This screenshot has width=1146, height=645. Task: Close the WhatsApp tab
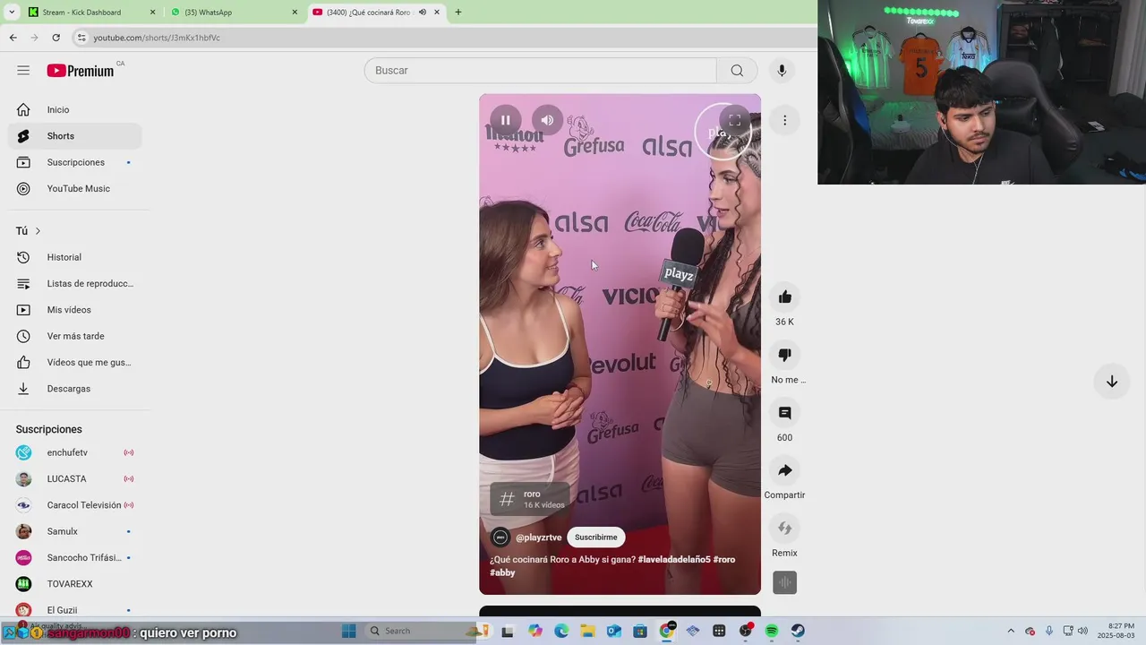pyautogui.click(x=295, y=13)
